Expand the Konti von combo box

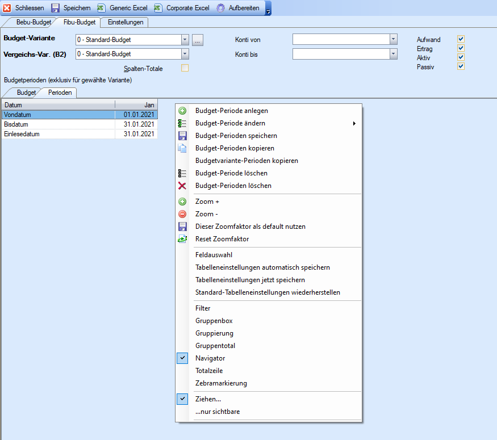tap(393, 39)
